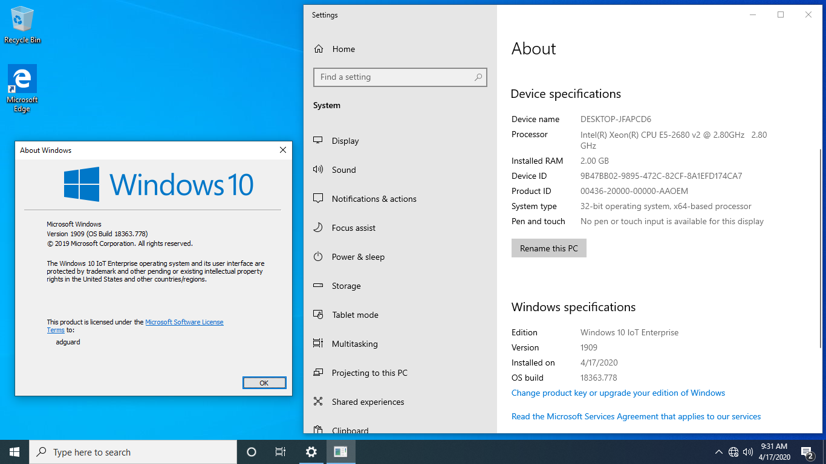826x464 pixels.
Task: Click the Power & sleep icon
Action: (318, 257)
